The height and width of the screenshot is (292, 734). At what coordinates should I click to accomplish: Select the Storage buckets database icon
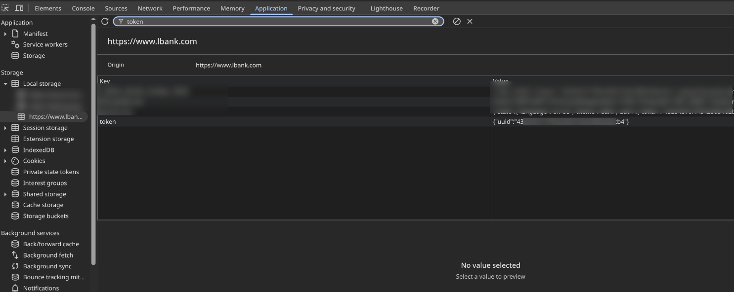(x=15, y=216)
